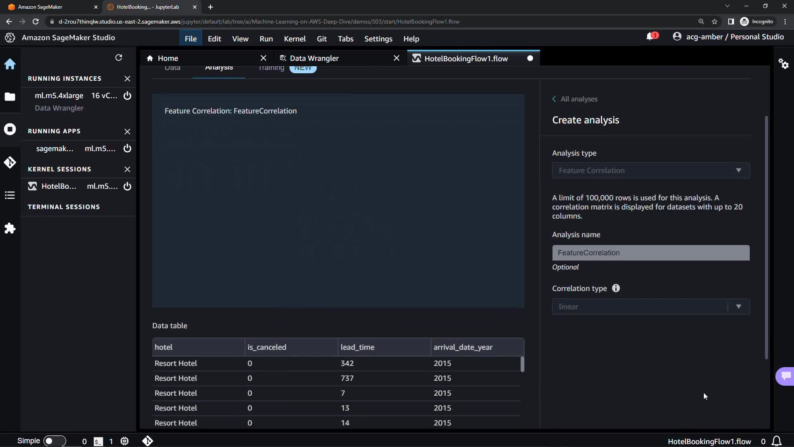This screenshot has width=794, height=447.
Task: Open the Kernel menu
Action: coord(294,39)
